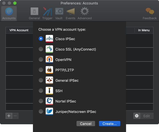Click the Cisco SSL (AnyConnect) label

pos(76,49)
